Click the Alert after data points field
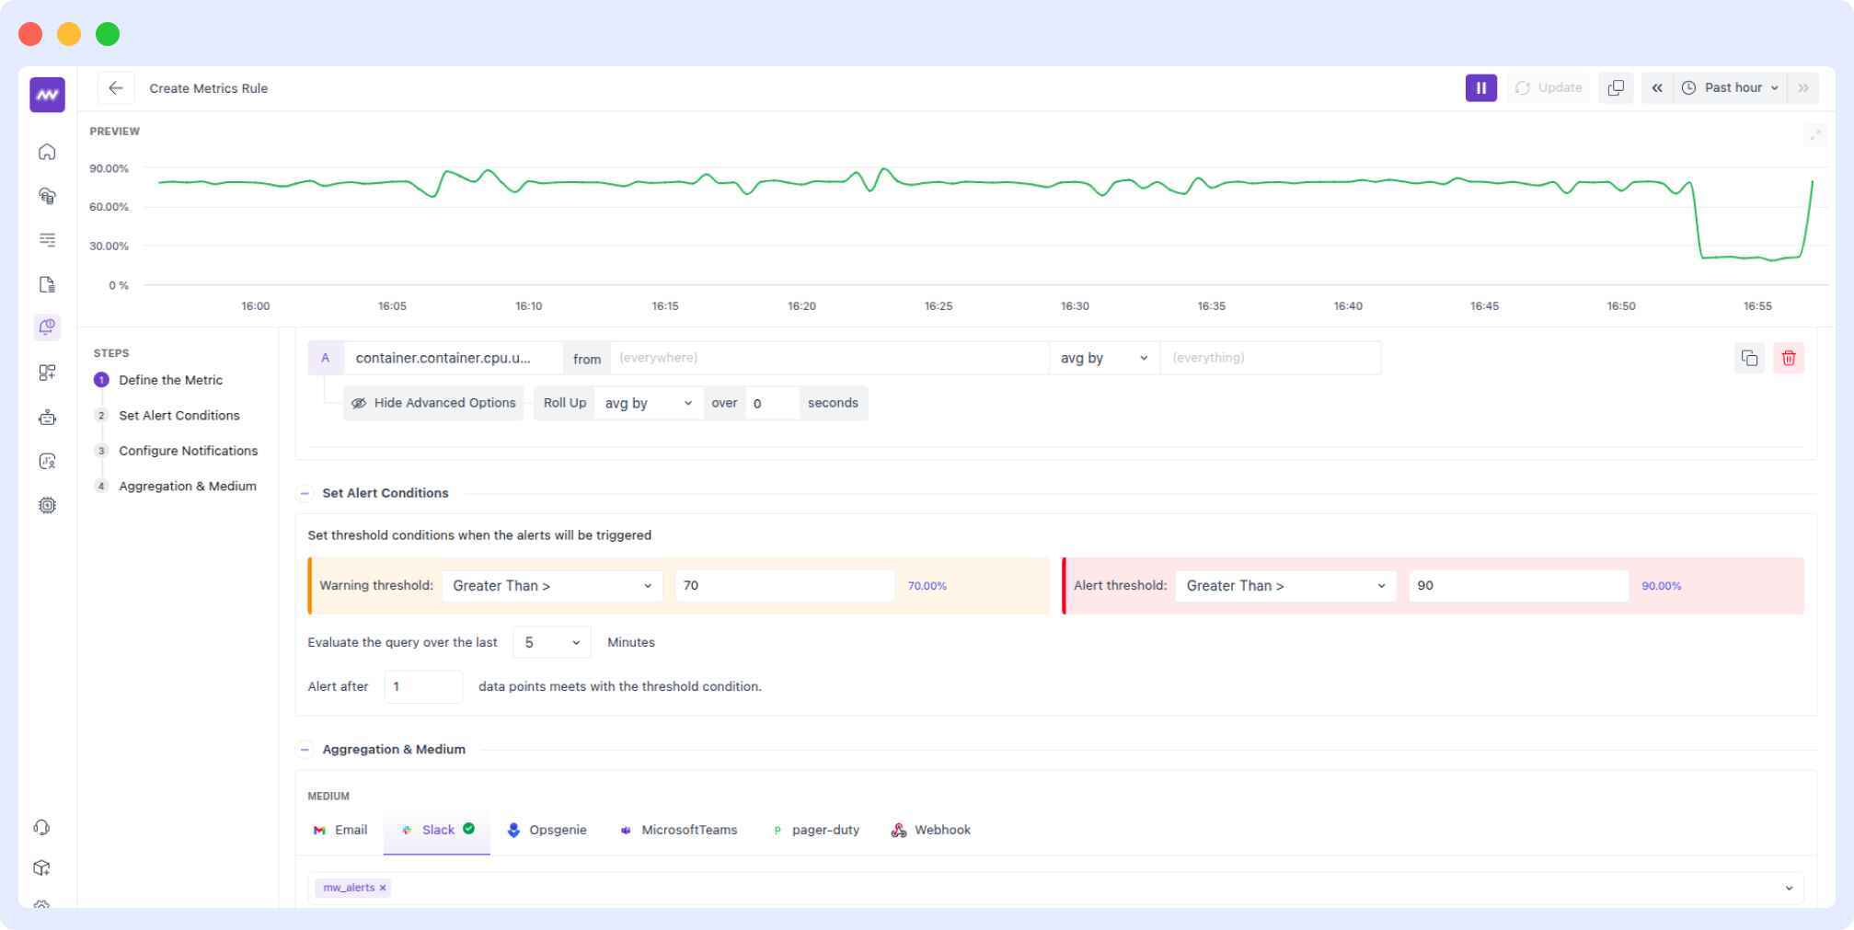 tap(423, 686)
